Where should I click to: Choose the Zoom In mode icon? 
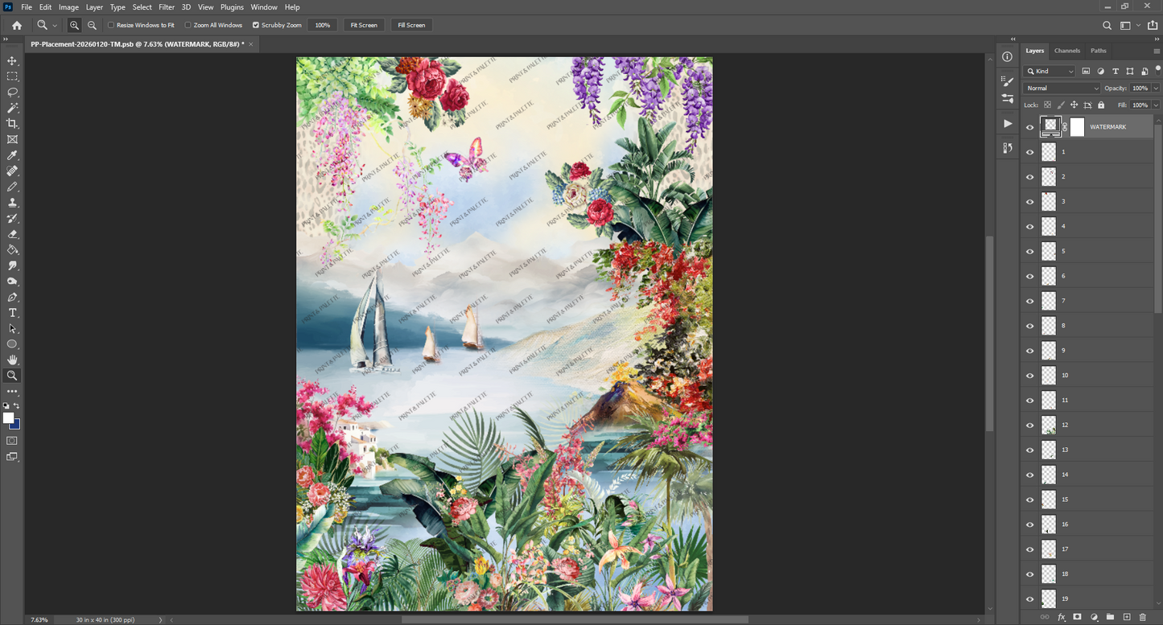[x=74, y=25]
